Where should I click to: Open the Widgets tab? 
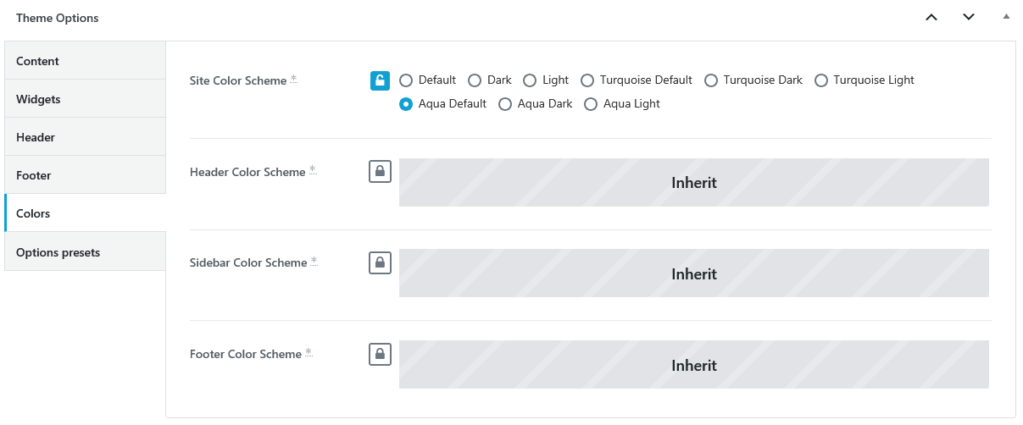coord(85,99)
